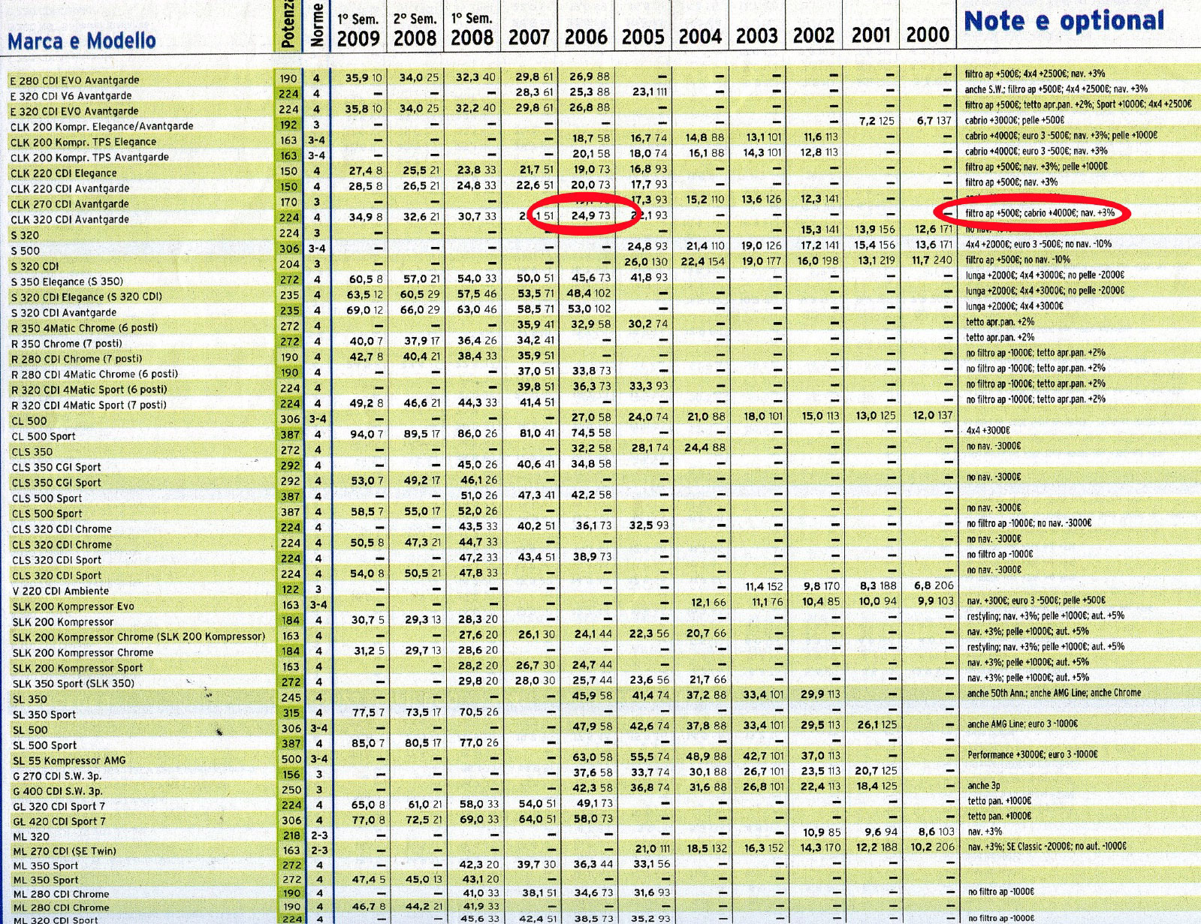Select power value 170 in CLK 270 CDI Avantgarde row

[289, 202]
